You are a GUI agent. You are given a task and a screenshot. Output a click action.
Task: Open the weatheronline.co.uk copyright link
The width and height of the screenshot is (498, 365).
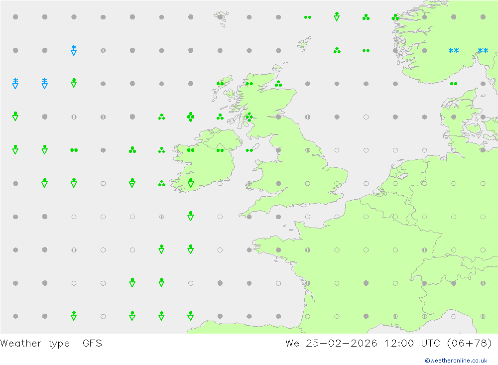pyautogui.click(x=456, y=361)
